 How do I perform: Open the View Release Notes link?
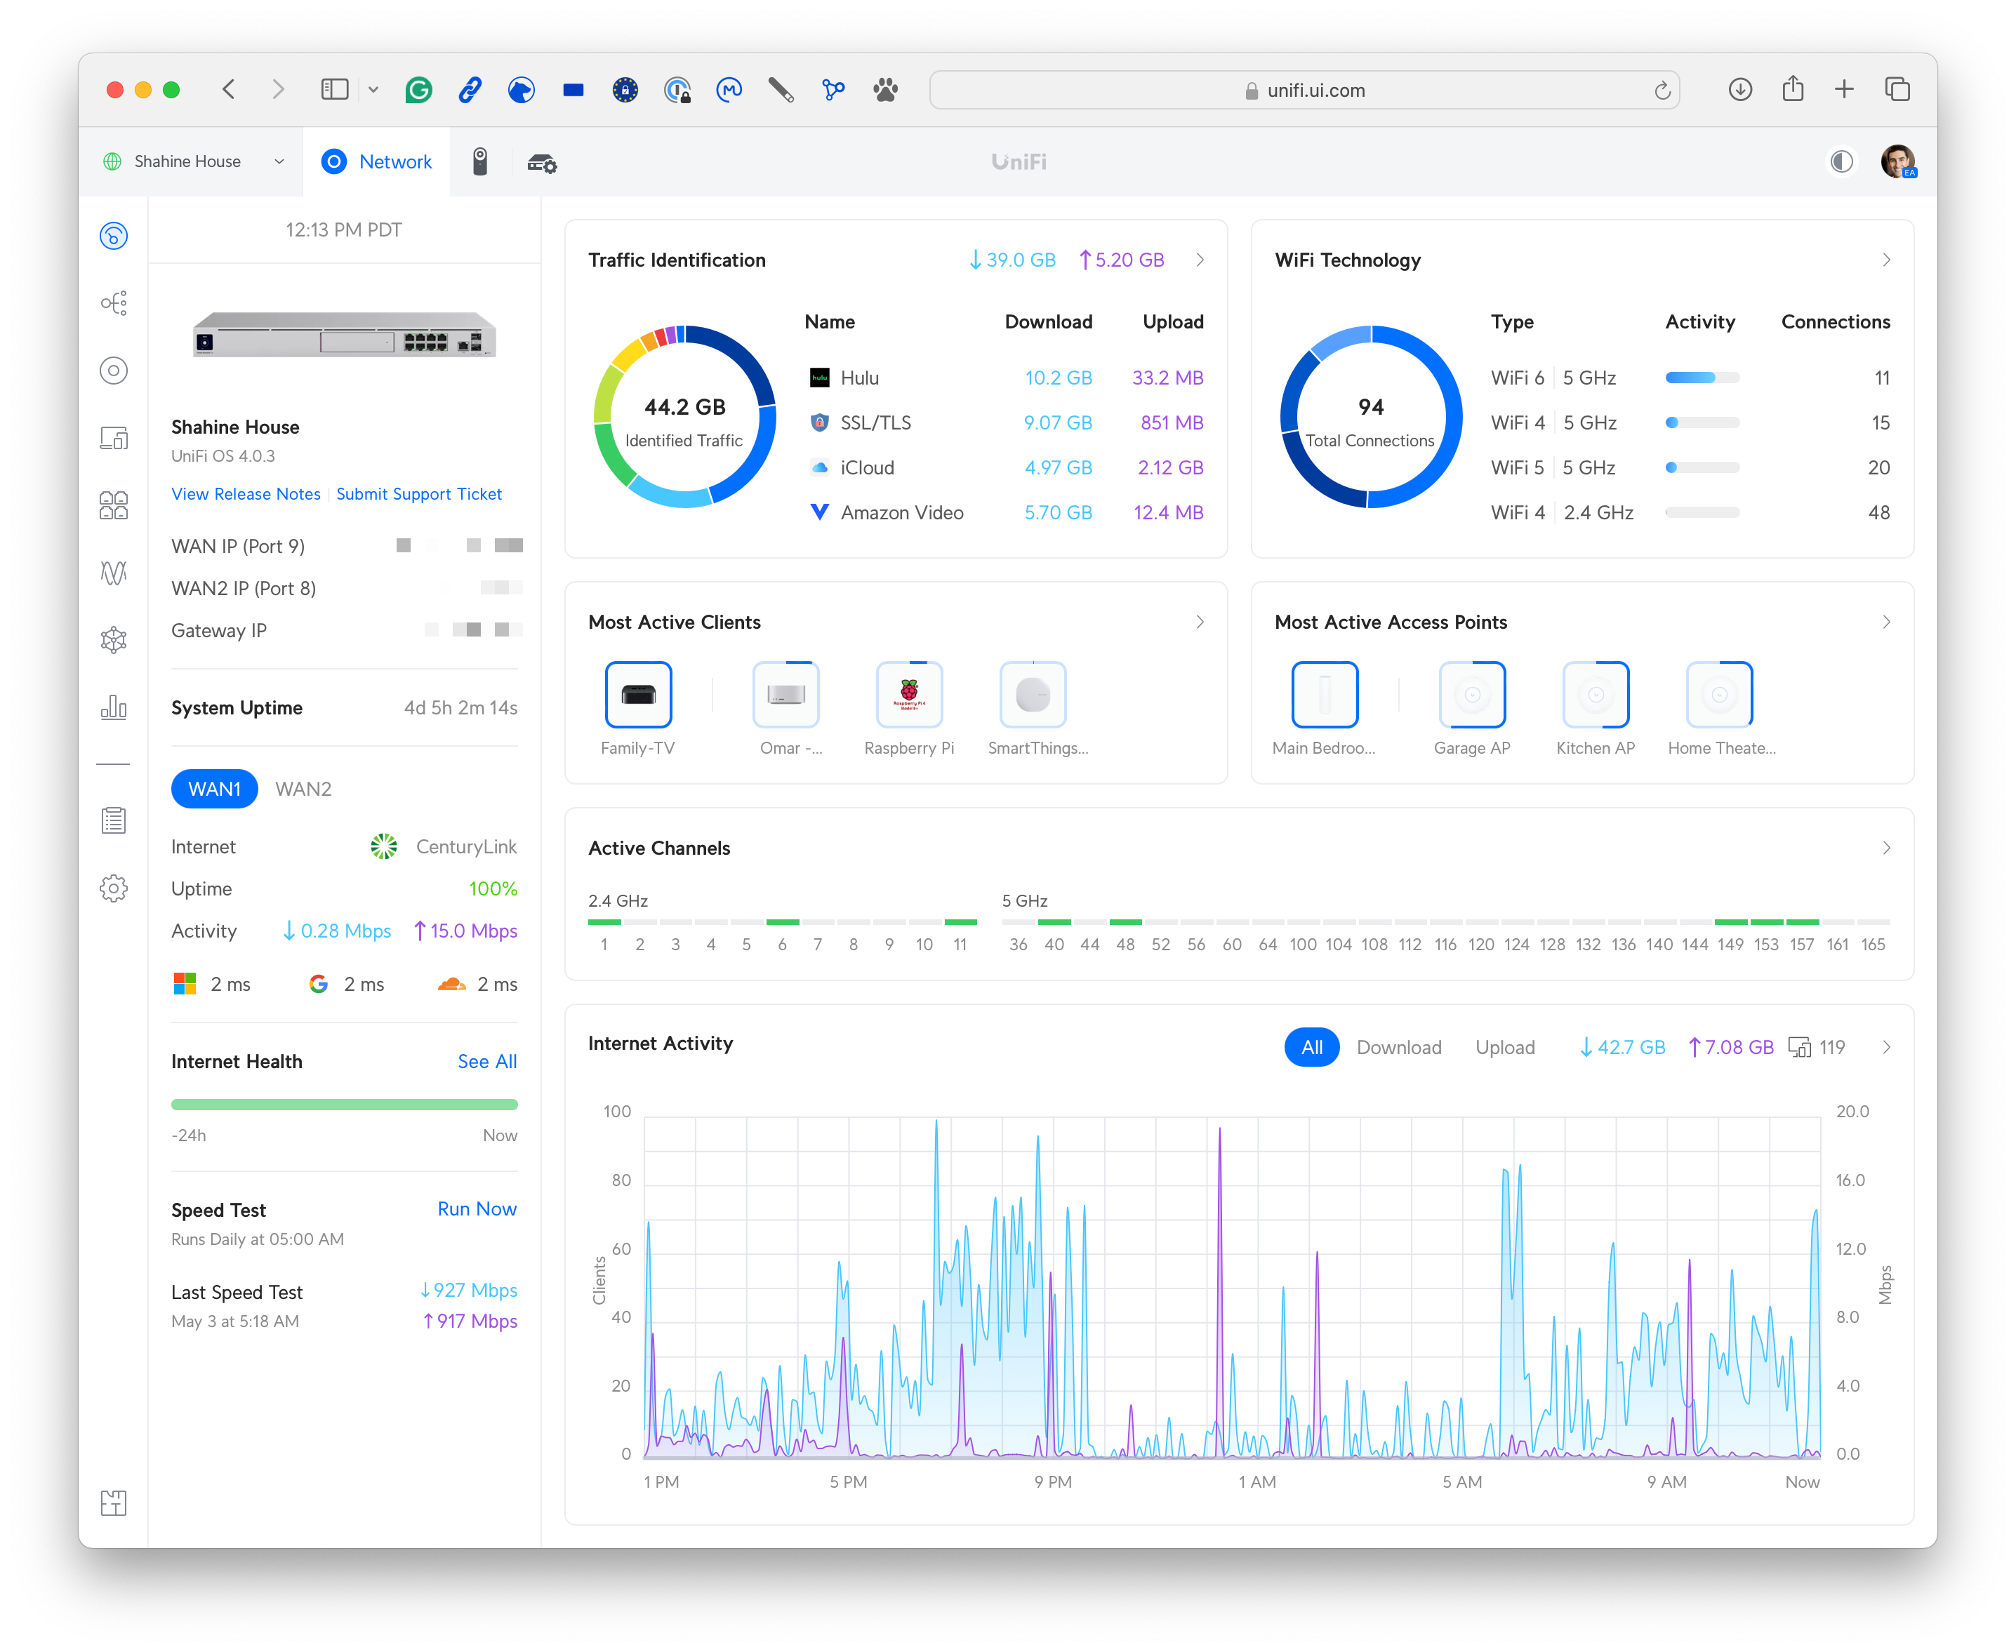click(x=246, y=494)
